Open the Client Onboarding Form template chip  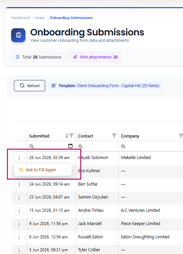(x=105, y=85)
